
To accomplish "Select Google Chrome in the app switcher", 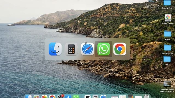I will pyautogui.click(x=120, y=49).
